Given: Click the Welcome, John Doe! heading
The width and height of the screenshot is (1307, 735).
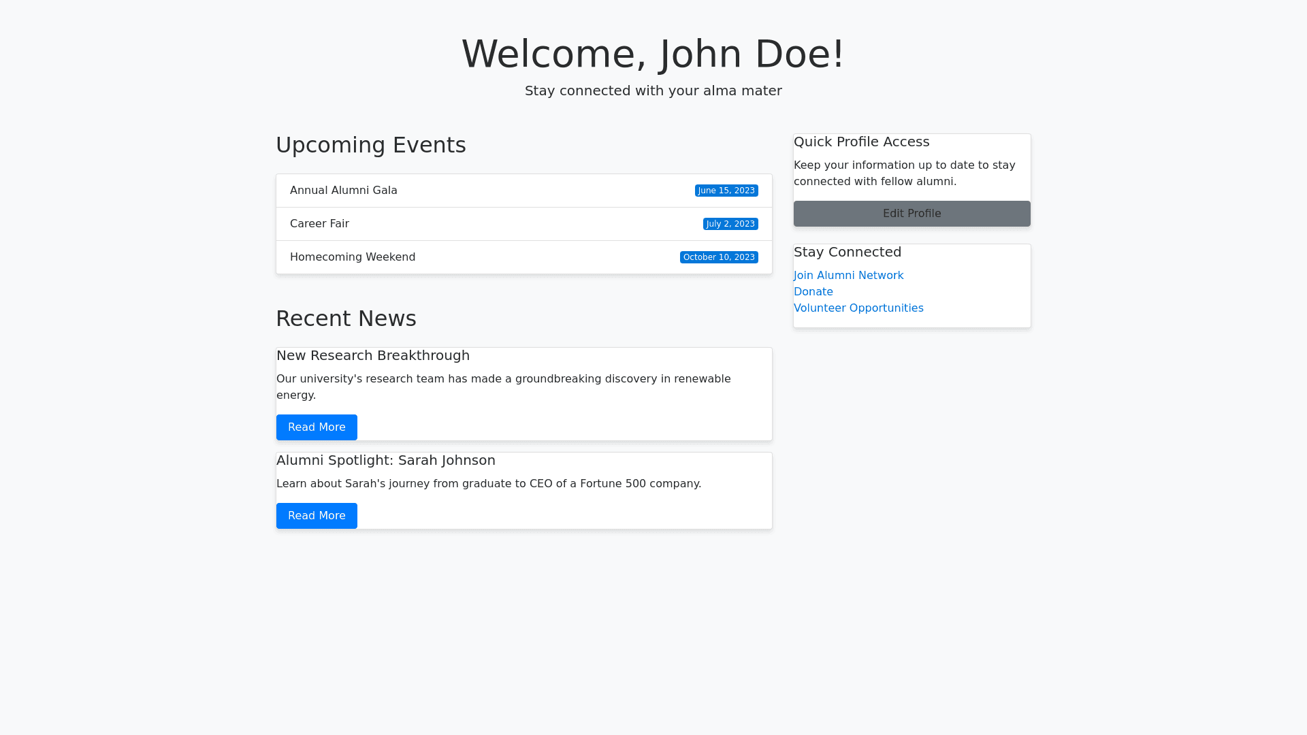Looking at the screenshot, I should [x=653, y=54].
